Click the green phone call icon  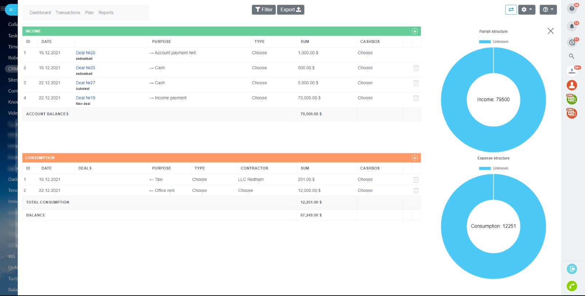pos(572,286)
